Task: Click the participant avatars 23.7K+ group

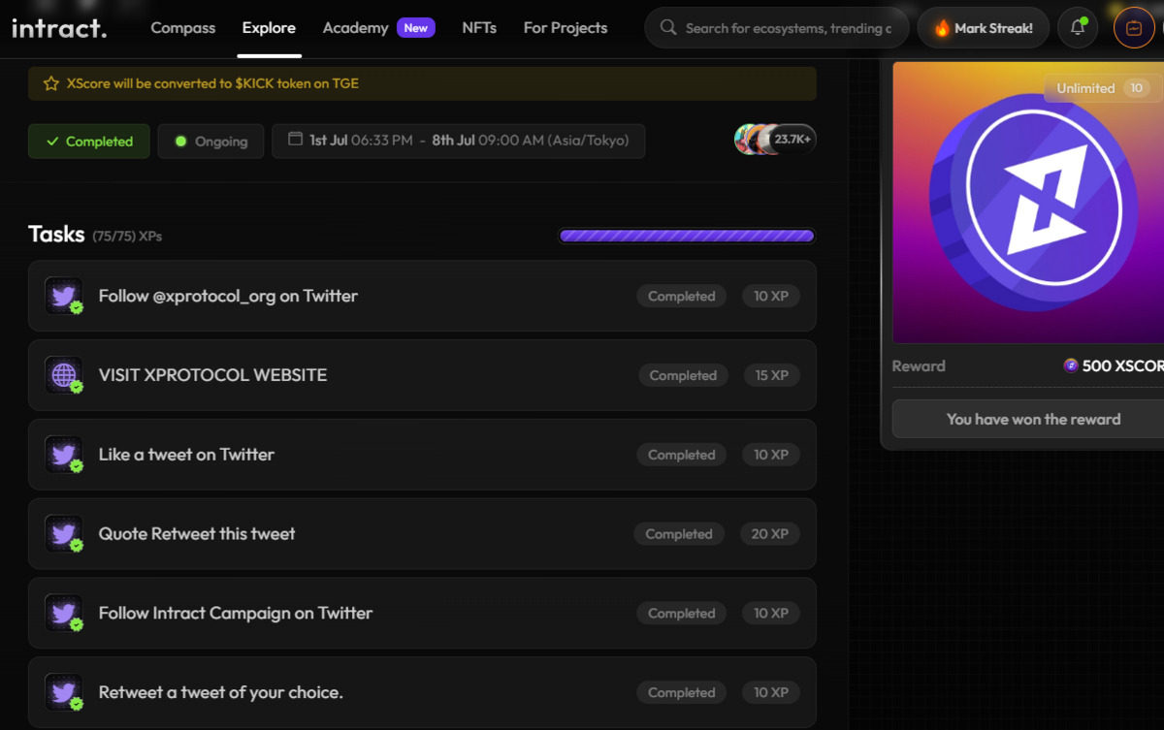Action: click(774, 140)
